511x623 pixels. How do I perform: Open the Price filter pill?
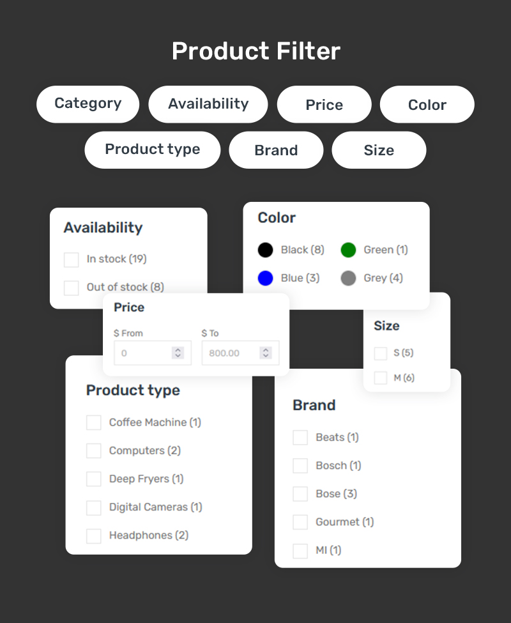pos(324,105)
